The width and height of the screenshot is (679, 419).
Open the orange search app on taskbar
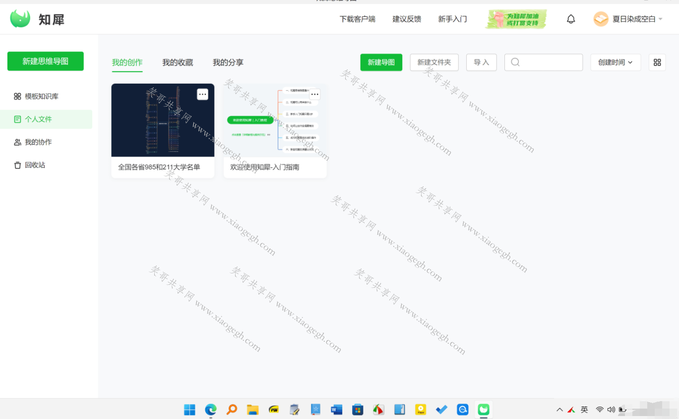coord(232,410)
